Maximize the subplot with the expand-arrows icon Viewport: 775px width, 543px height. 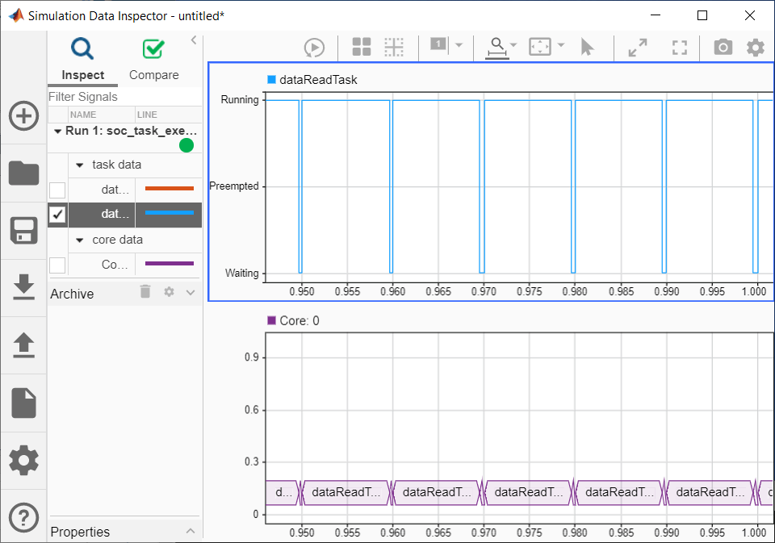click(638, 48)
